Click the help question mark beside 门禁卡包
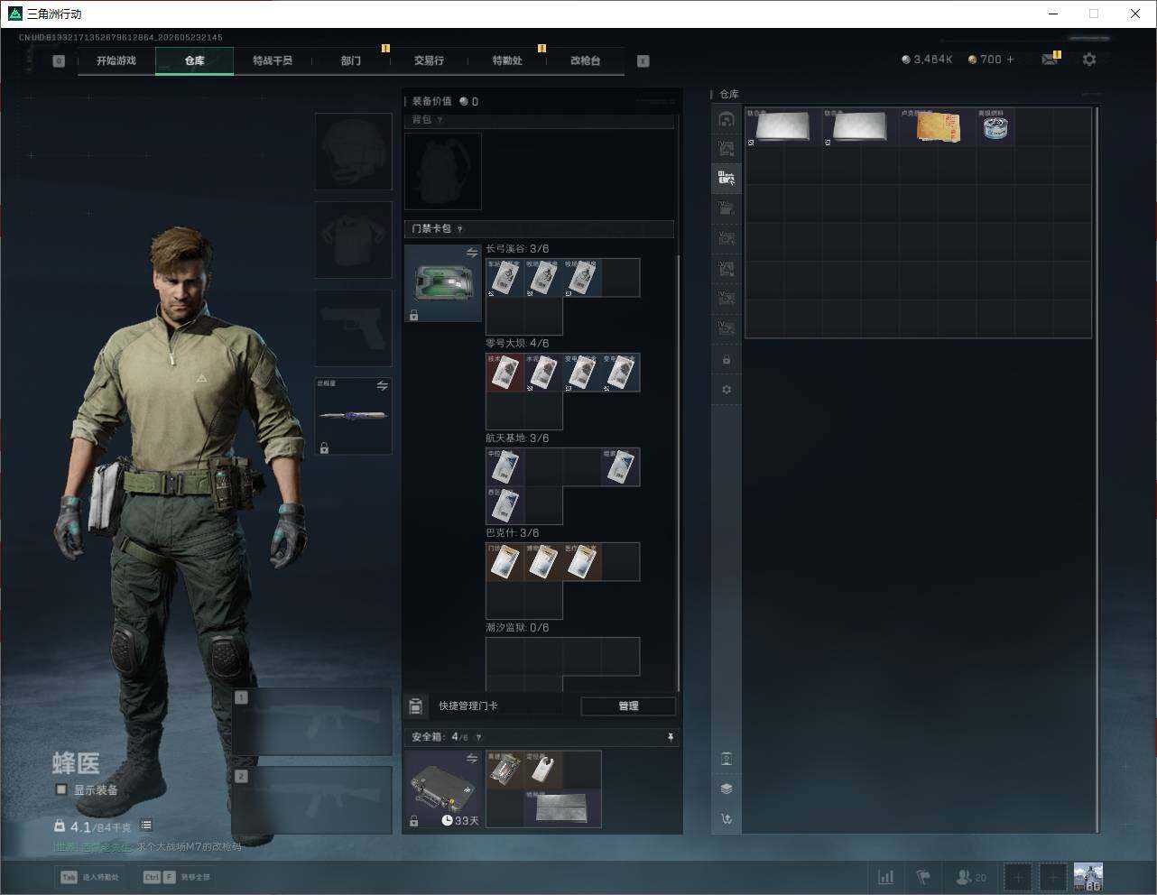The width and height of the screenshot is (1157, 895). (459, 229)
